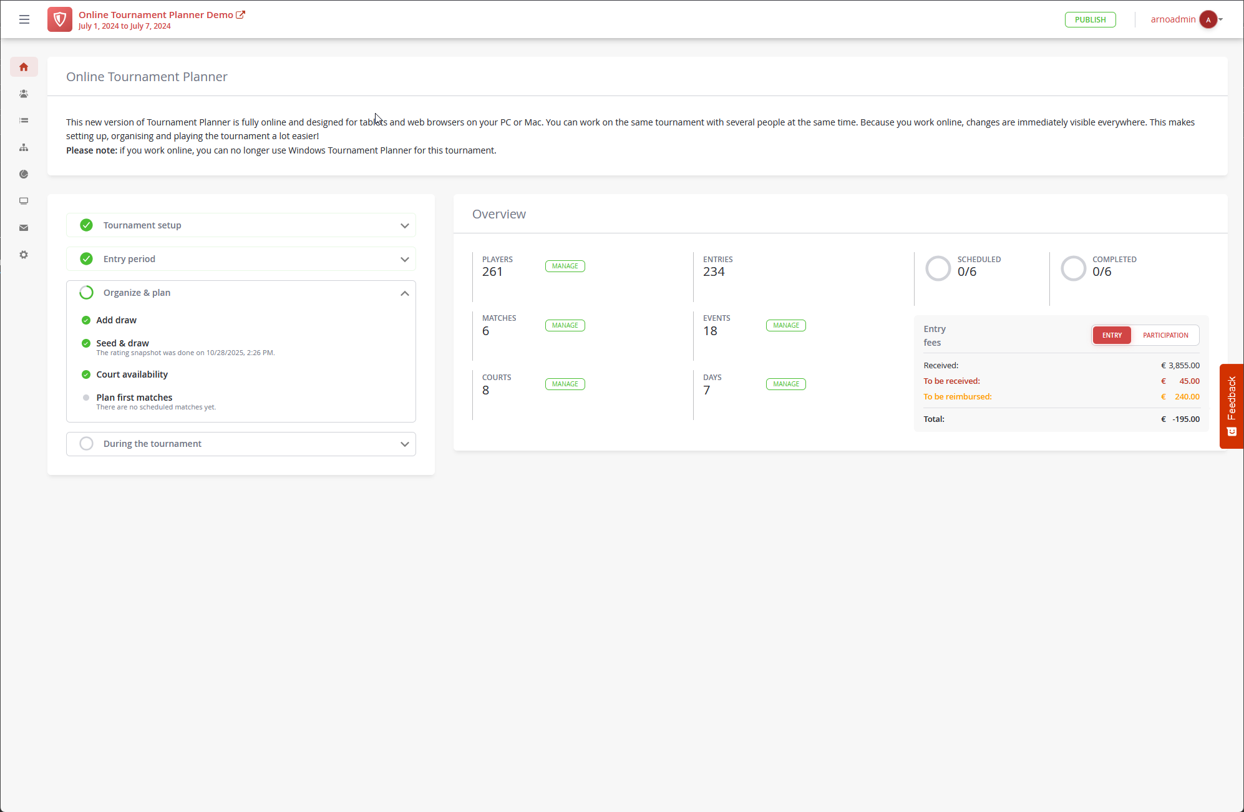Click the tennis ball sidebar icon
This screenshot has height=812, width=1244.
(x=24, y=174)
